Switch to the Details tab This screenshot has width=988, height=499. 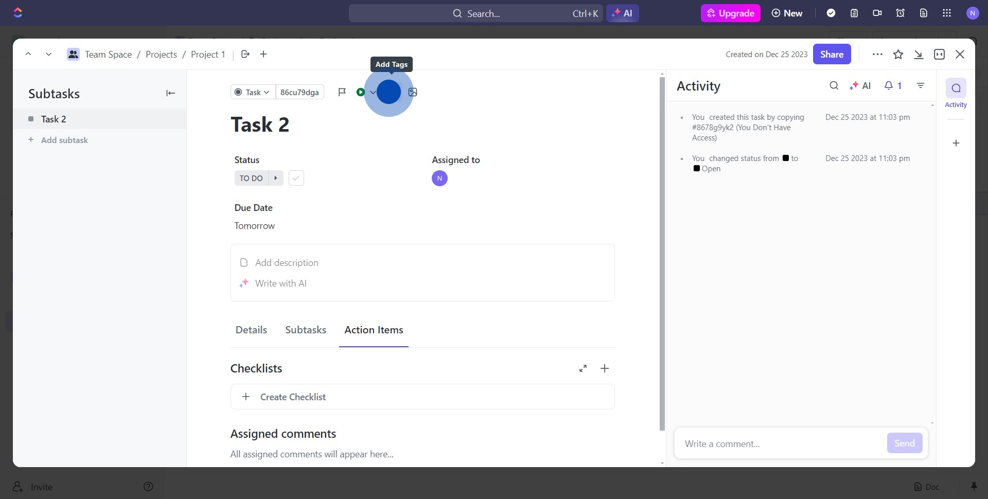[251, 330]
